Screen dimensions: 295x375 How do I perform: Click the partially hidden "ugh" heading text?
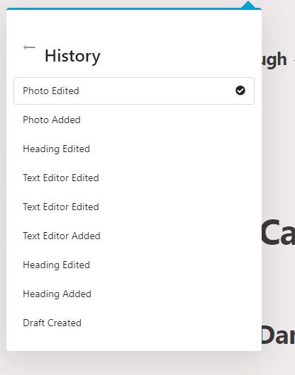pyautogui.click(x=274, y=59)
